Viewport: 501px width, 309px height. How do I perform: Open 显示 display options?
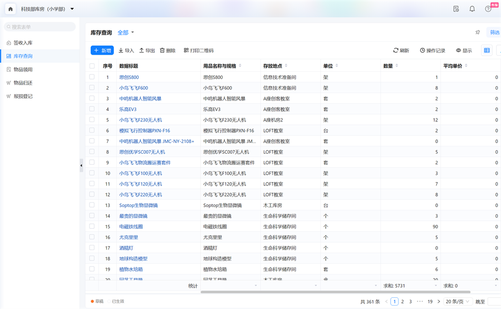[x=464, y=51]
